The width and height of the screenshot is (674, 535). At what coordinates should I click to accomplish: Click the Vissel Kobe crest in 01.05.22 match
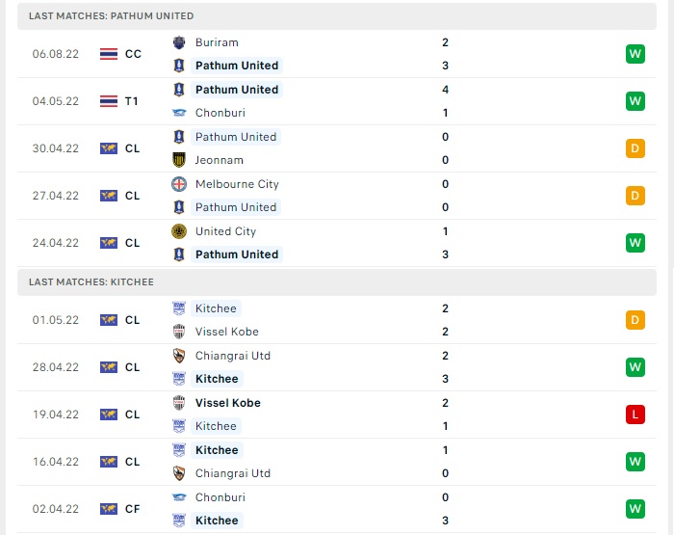click(179, 332)
